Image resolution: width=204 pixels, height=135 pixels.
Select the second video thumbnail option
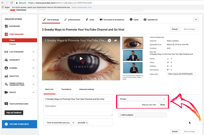133,55
